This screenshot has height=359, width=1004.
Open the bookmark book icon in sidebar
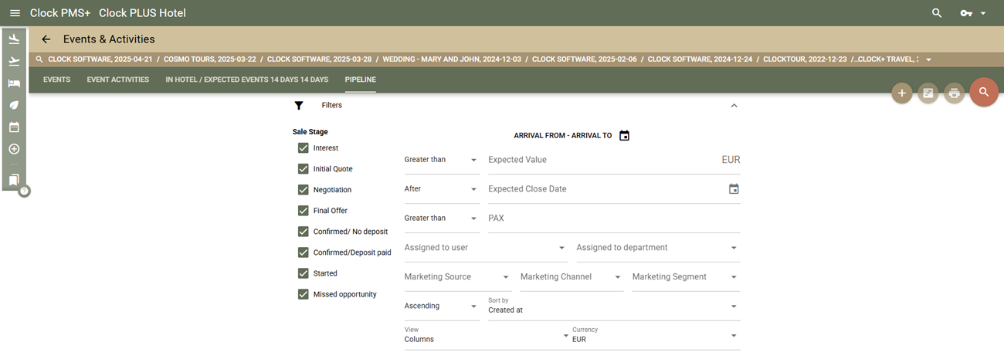(x=14, y=180)
